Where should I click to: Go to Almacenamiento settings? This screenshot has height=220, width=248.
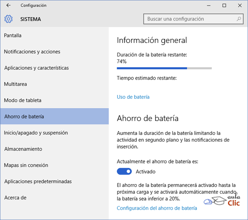pyautogui.click(x=23, y=149)
